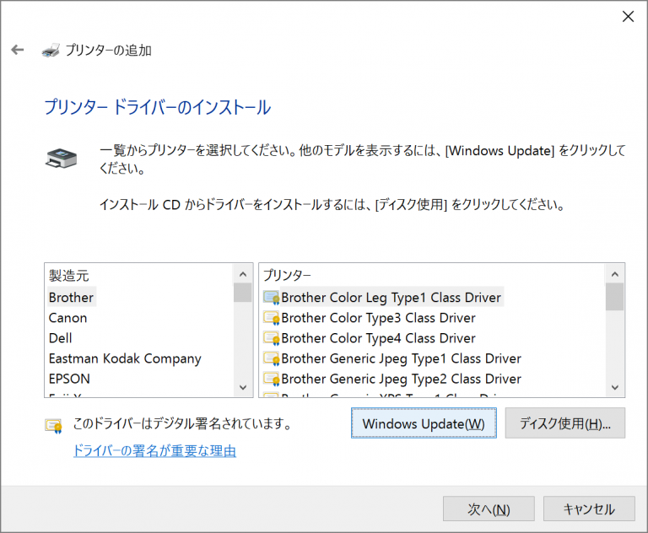The height and width of the screenshot is (533, 648).
Task: Select Eastman Kodak Company manufacturer
Action: tap(125, 358)
